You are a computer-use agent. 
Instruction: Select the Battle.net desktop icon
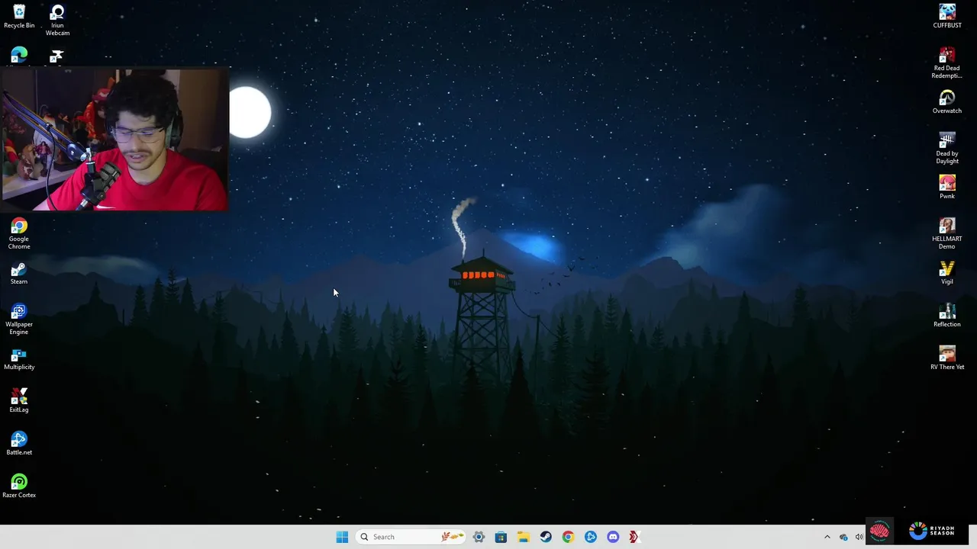tap(19, 444)
